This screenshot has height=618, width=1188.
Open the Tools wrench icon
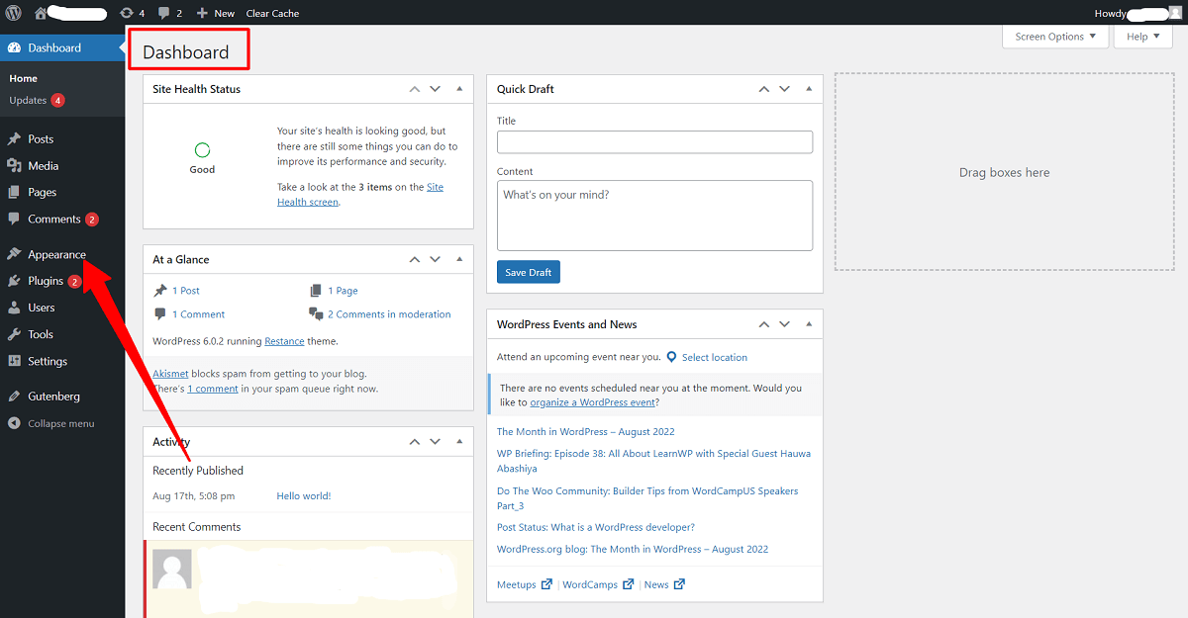point(14,334)
